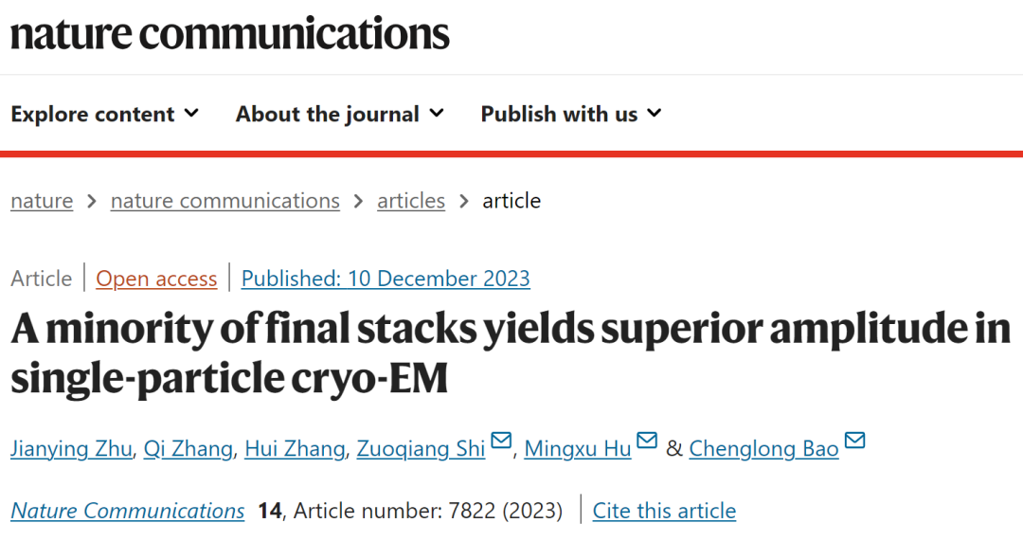Open the Published: 10 December 2023 link

[386, 279]
